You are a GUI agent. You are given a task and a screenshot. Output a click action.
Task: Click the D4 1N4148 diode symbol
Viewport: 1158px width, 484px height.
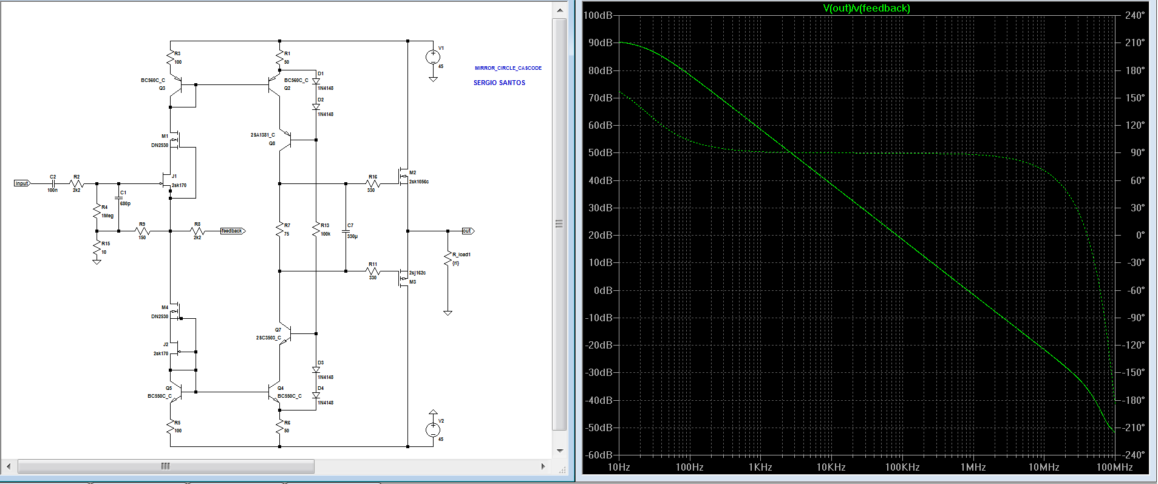(316, 395)
